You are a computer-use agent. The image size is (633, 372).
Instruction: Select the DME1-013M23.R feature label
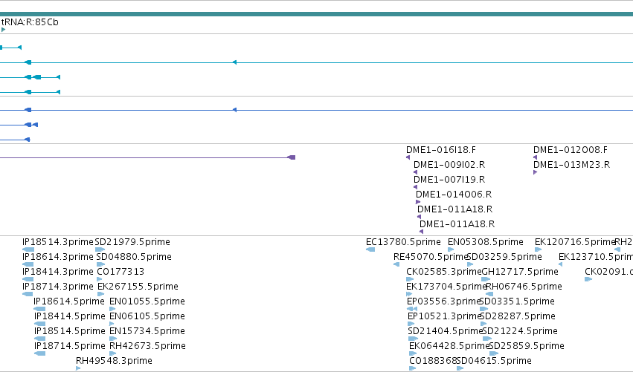[571, 165]
